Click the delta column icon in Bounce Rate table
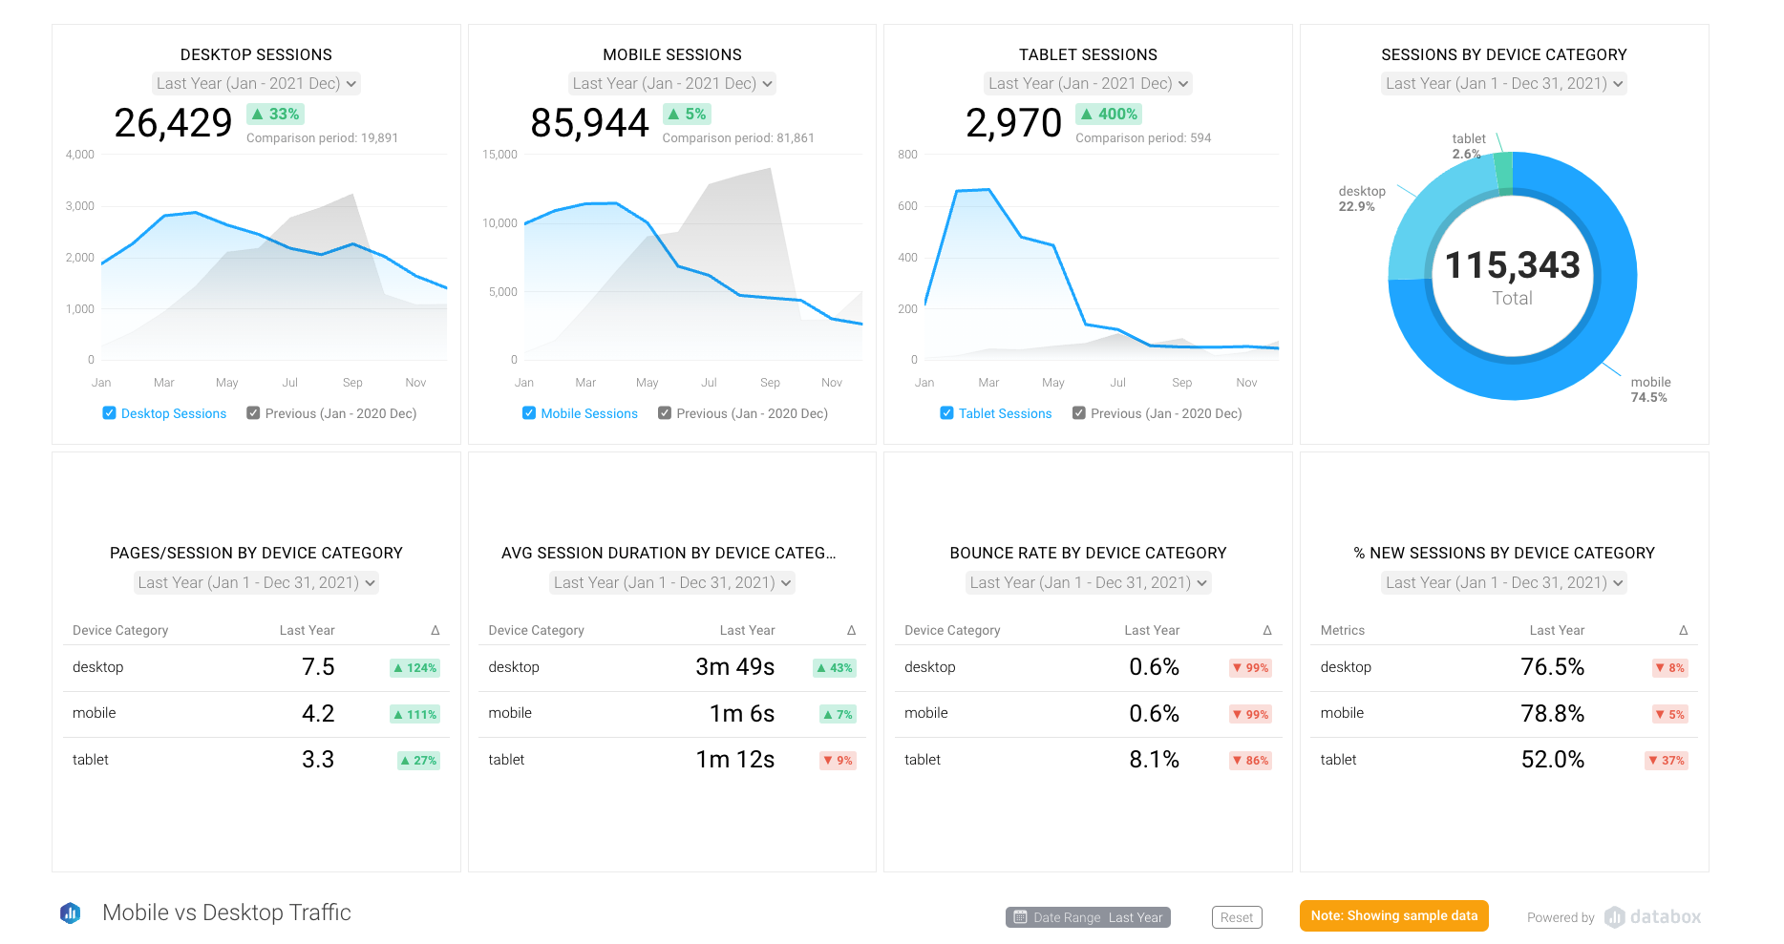The image size is (1784, 944). coord(1267,631)
